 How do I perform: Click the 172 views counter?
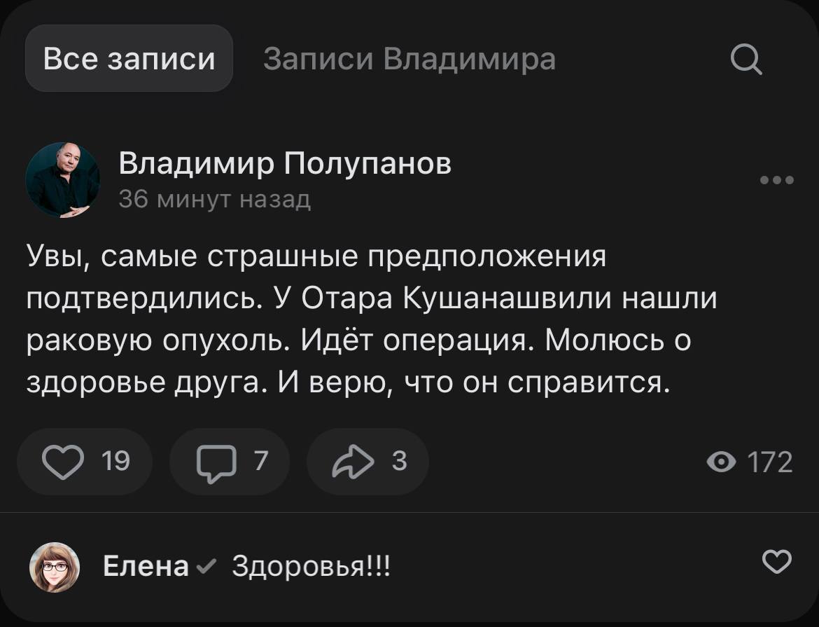coord(770,462)
